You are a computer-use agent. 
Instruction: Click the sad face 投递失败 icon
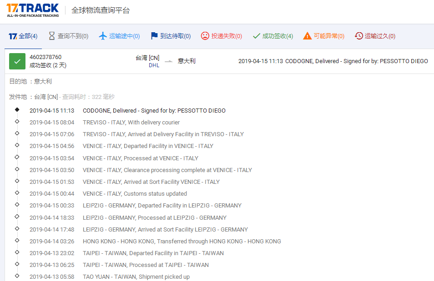tap(205, 36)
